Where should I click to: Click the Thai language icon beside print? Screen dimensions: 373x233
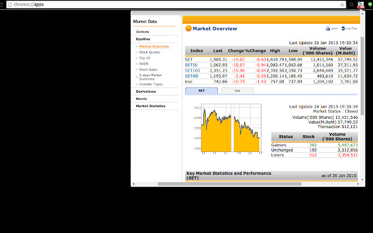point(351,28)
